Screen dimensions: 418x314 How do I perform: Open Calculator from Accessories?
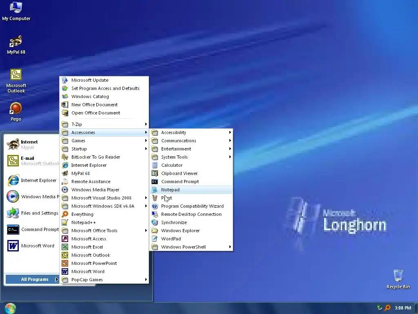191,165
